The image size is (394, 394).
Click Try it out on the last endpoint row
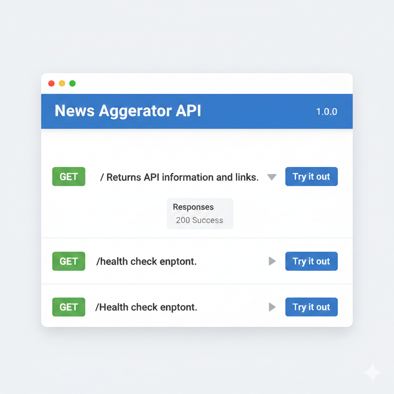coord(311,307)
